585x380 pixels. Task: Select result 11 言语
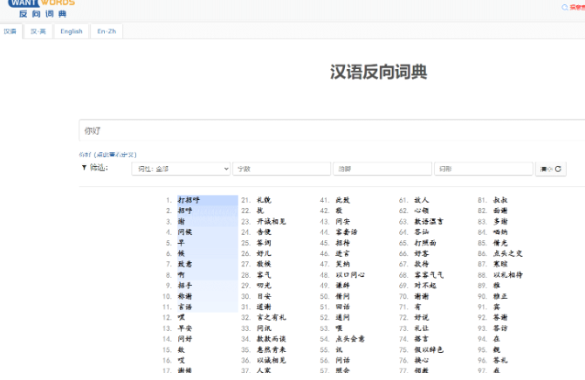click(x=185, y=307)
